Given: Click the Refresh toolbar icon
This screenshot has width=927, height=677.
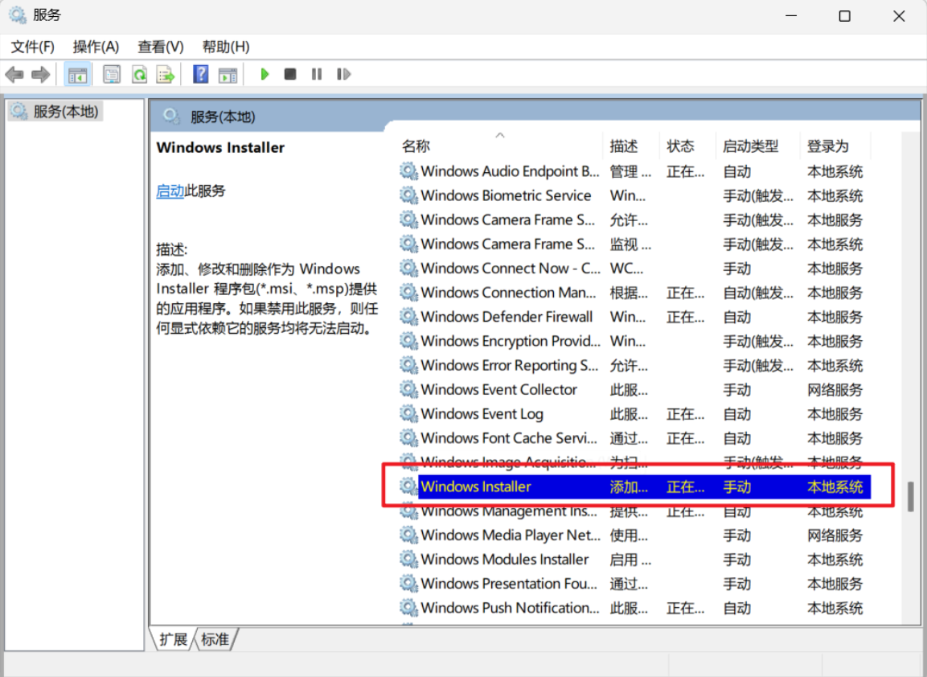Looking at the screenshot, I should click(140, 75).
